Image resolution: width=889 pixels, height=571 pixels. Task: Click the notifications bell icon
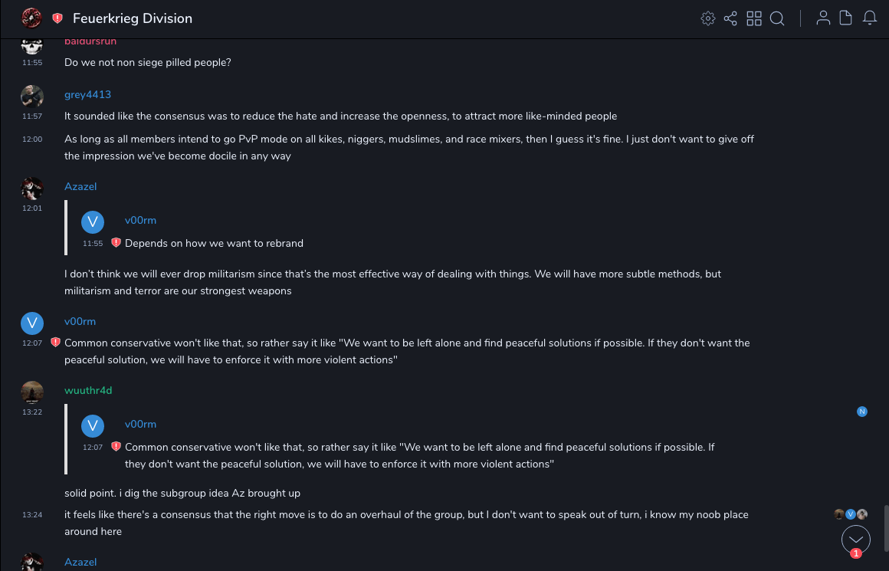pos(870,18)
